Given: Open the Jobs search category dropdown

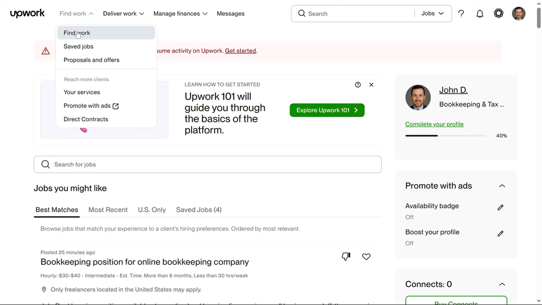Looking at the screenshot, I should point(432,14).
